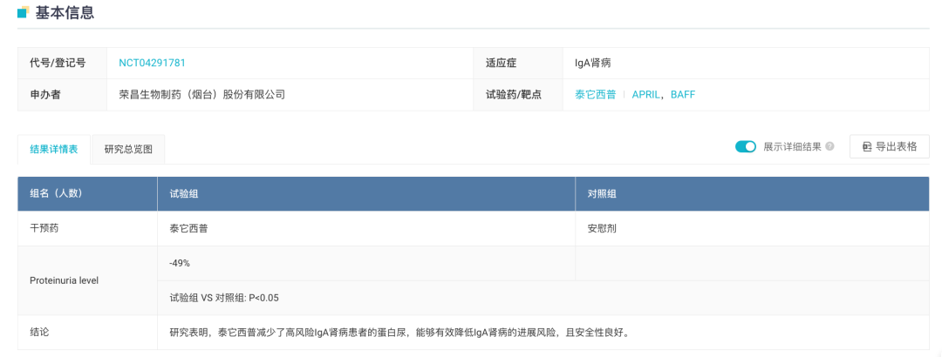Click the help icon beside 展示详细结果
This screenshot has width=942, height=357.
point(829,146)
